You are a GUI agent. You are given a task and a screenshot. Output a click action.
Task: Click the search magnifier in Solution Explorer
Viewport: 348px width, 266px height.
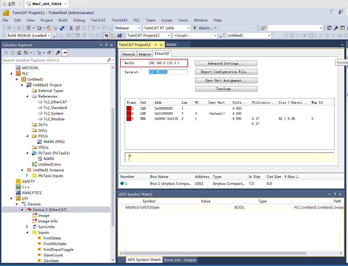(x=109, y=60)
